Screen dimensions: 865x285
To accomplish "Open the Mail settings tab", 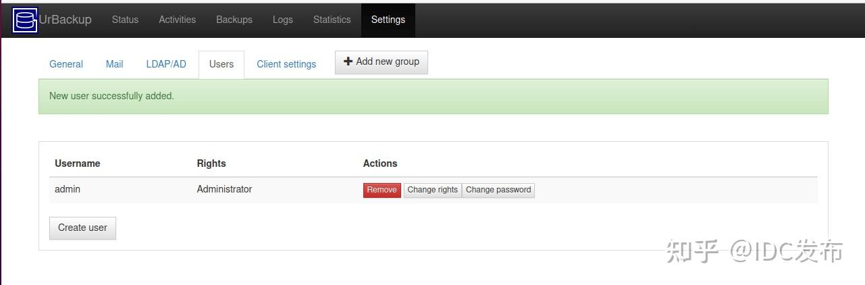I will pos(115,64).
